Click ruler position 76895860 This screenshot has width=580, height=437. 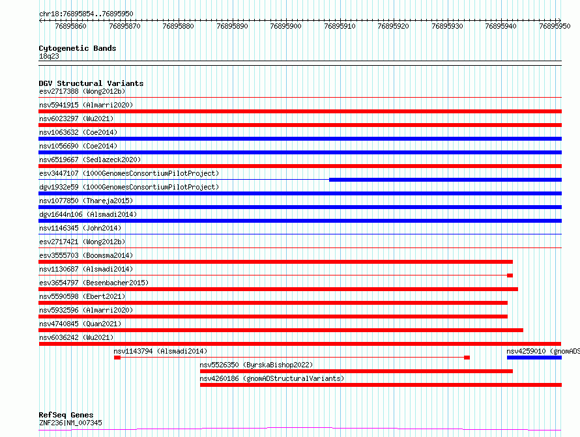(70, 26)
